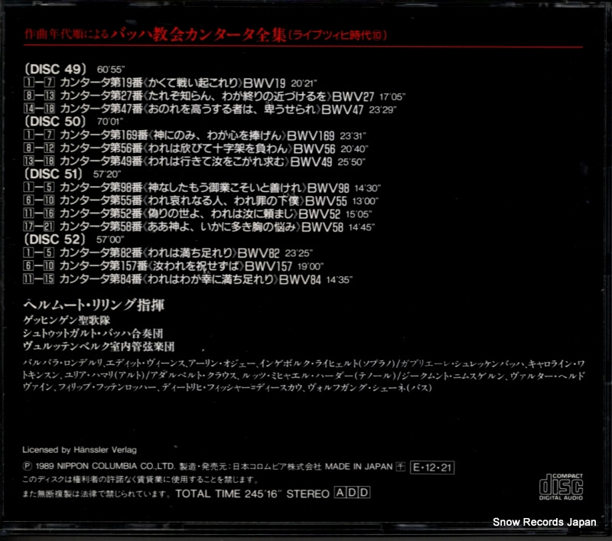Select the DISC 49 heading

(55, 69)
